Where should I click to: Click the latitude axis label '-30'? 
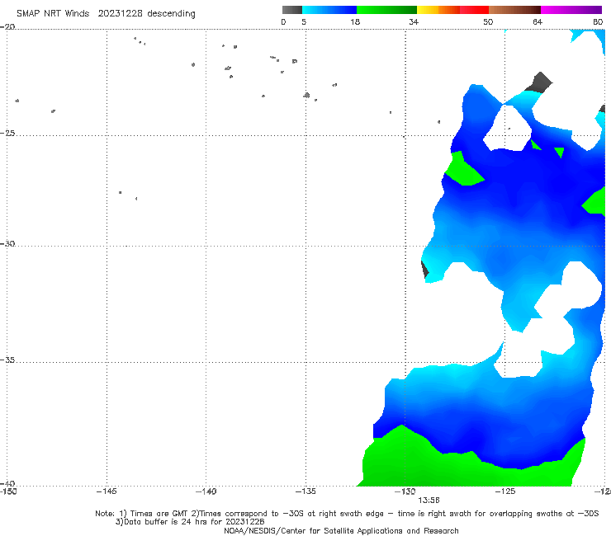(x=7, y=243)
